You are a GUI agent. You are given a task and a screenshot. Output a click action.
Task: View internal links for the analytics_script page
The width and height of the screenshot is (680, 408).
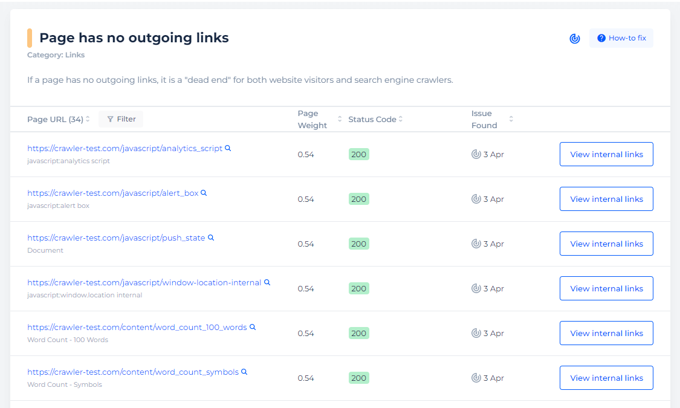(x=606, y=154)
